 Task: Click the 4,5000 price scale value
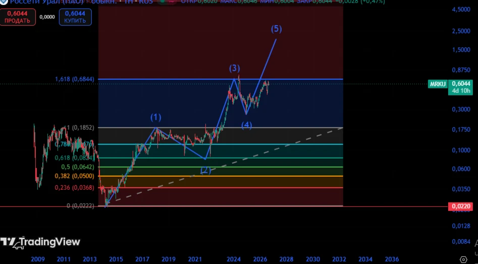[461, 10]
